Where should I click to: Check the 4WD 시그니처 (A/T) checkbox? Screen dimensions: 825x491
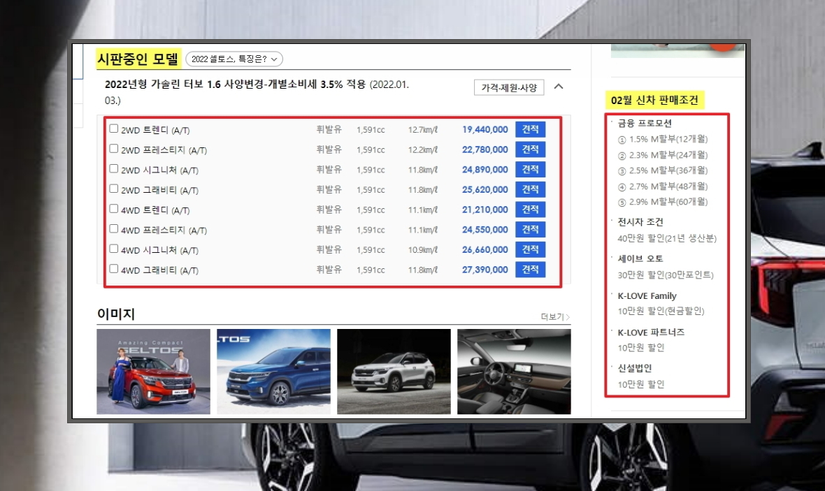click(x=114, y=248)
